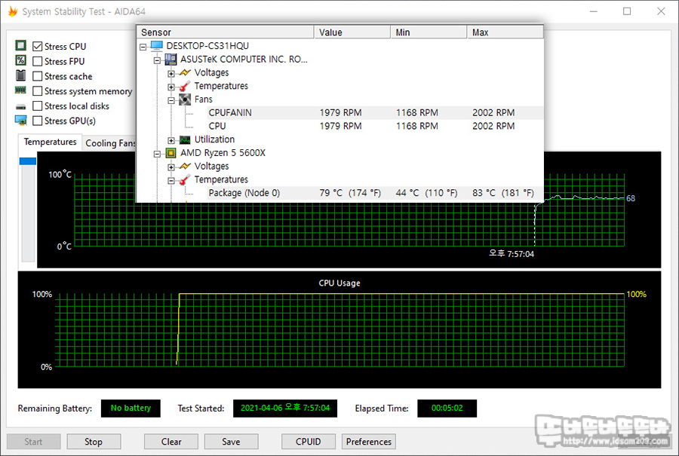Switch to the Cooling Fans tab
Screen dimensions: 679x456
coord(110,143)
